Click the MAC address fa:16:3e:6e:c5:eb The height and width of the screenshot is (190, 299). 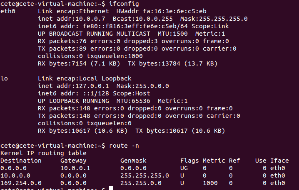[175, 11]
